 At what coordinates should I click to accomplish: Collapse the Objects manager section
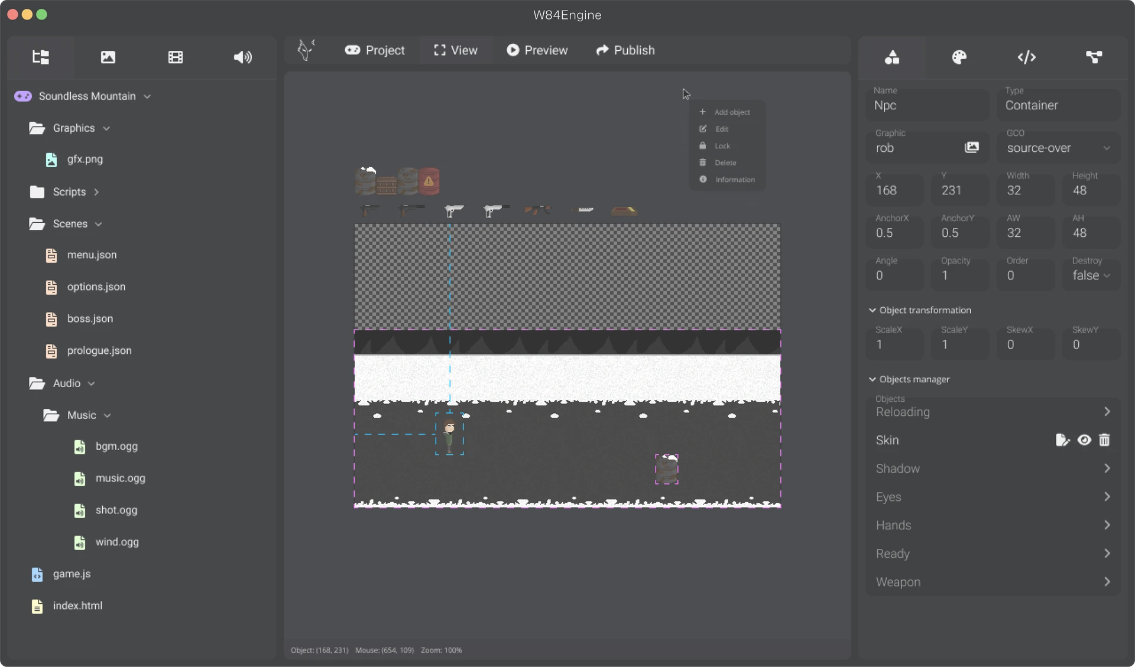coord(873,379)
